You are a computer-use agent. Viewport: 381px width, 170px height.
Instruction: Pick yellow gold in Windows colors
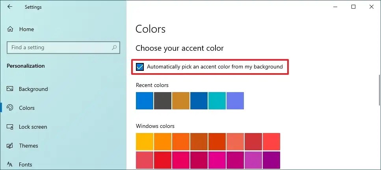pos(145,142)
